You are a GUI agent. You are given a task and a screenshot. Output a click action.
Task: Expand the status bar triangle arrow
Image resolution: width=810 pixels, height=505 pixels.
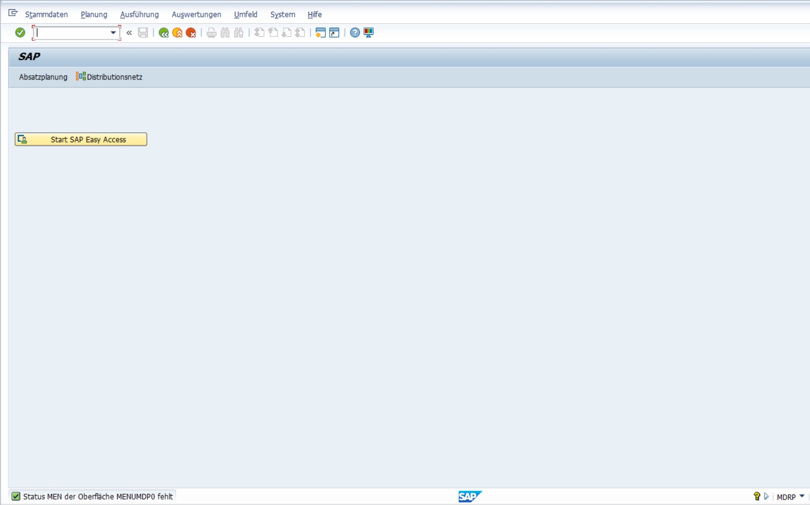point(766,497)
